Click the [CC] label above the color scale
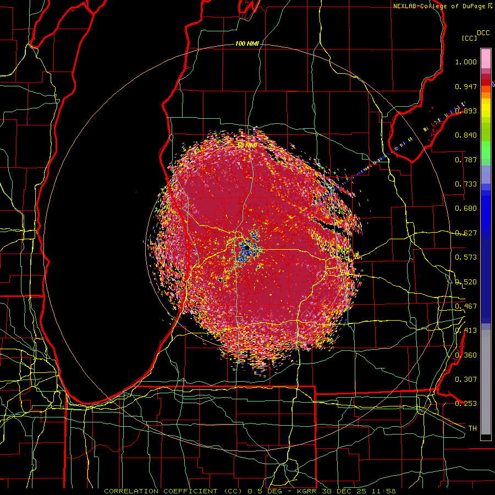The width and height of the screenshot is (495, 495). [x=470, y=38]
